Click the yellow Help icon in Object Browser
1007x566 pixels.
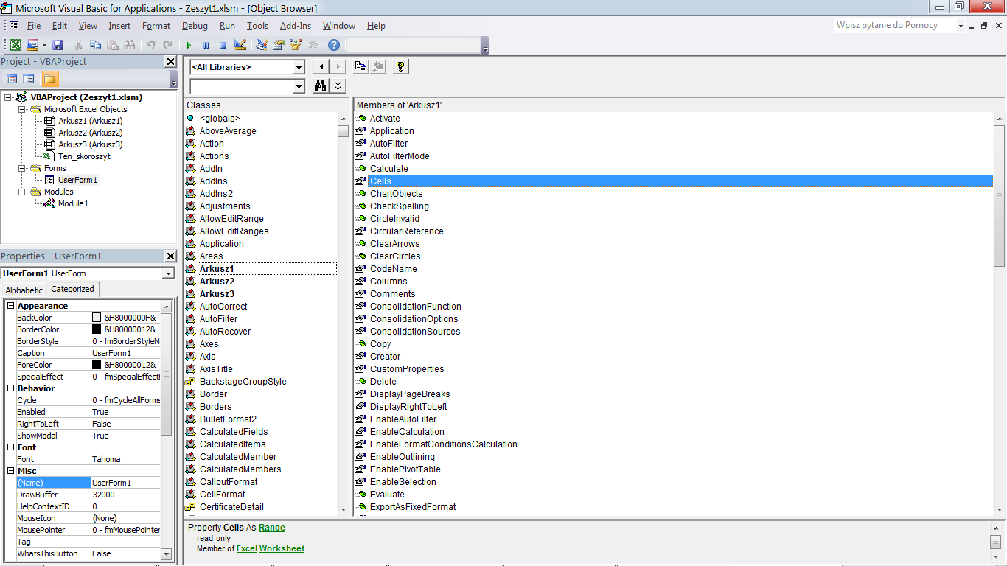coord(400,67)
